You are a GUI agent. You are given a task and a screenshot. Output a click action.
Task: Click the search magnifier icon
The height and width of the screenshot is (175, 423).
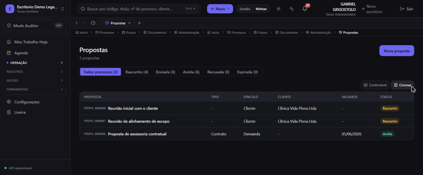pyautogui.click(x=83, y=9)
